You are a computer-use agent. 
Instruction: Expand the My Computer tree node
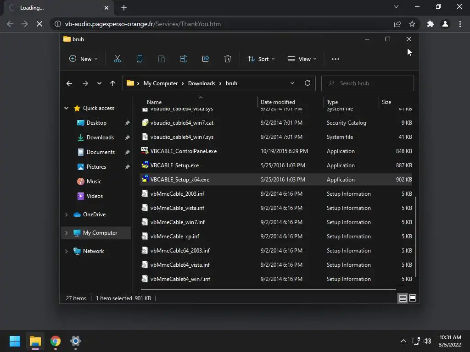click(x=66, y=233)
